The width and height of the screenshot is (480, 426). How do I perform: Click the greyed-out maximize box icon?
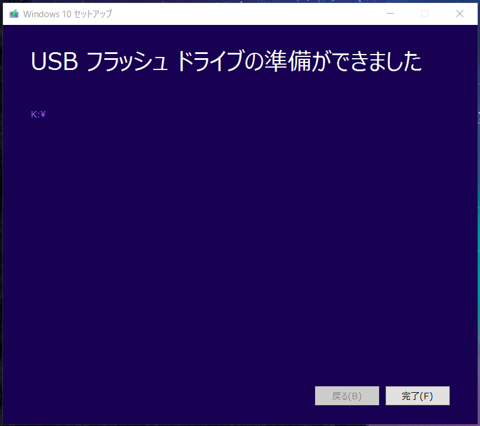(425, 14)
